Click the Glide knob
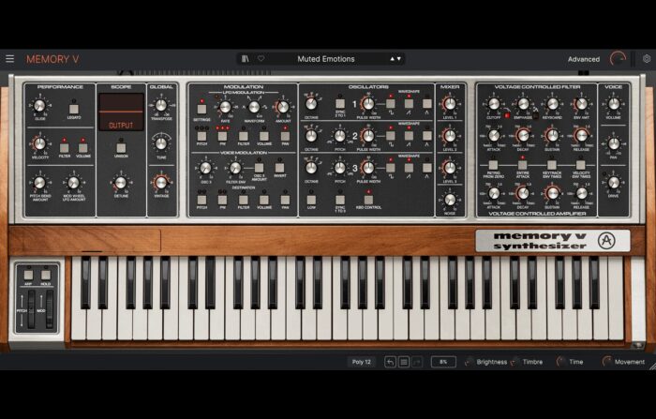The width and height of the screenshot is (656, 419). click(39, 106)
